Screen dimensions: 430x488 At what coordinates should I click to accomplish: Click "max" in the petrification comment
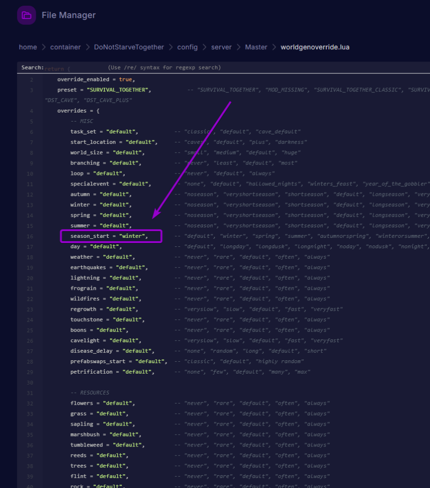302,372
